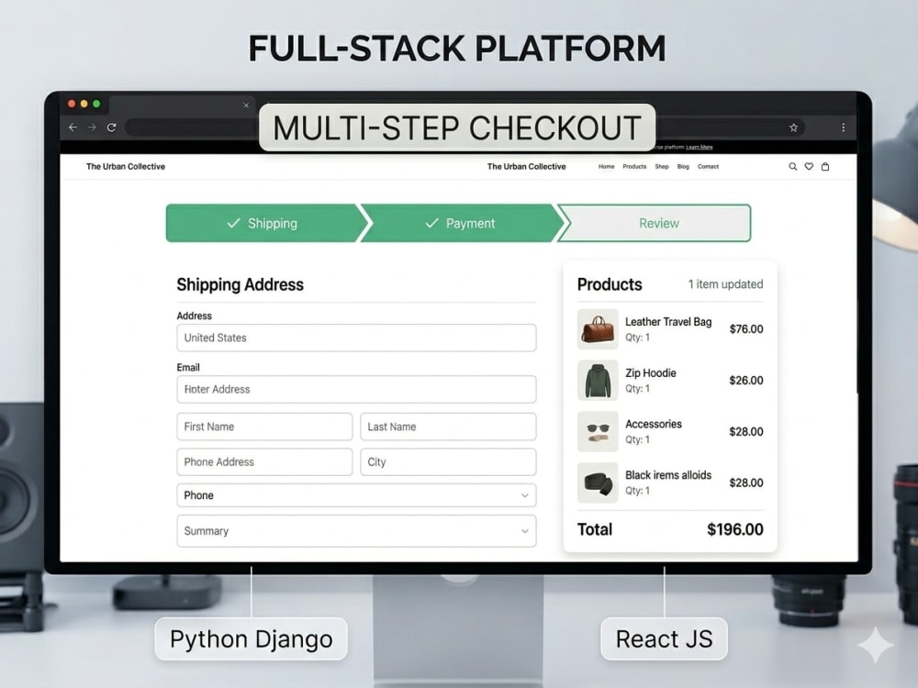Open the browser three-dot menu
The width and height of the screenshot is (918, 688).
coord(843,128)
